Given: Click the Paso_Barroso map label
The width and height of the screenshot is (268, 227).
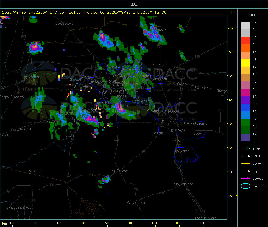Looking at the screenshot, I should point(182,184).
